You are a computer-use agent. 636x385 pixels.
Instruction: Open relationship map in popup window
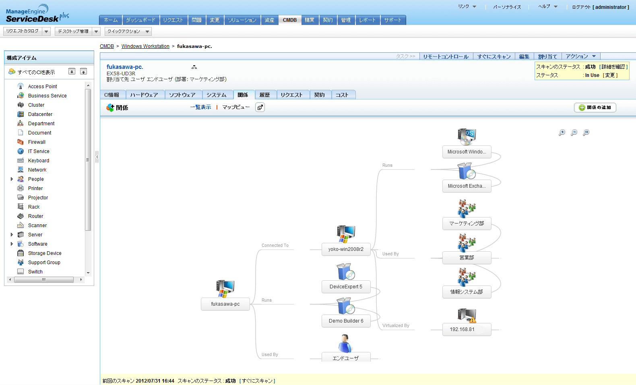260,108
